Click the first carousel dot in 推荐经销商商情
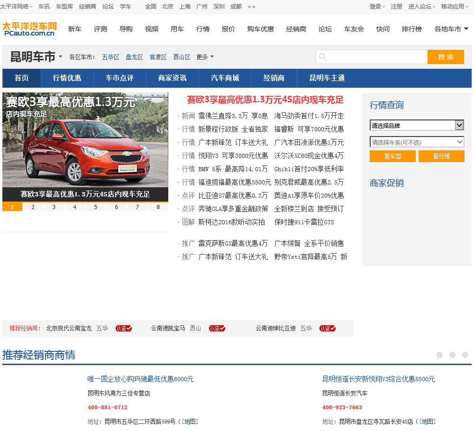Image resolution: width=474 pixels, height=431 pixels. coord(439,355)
